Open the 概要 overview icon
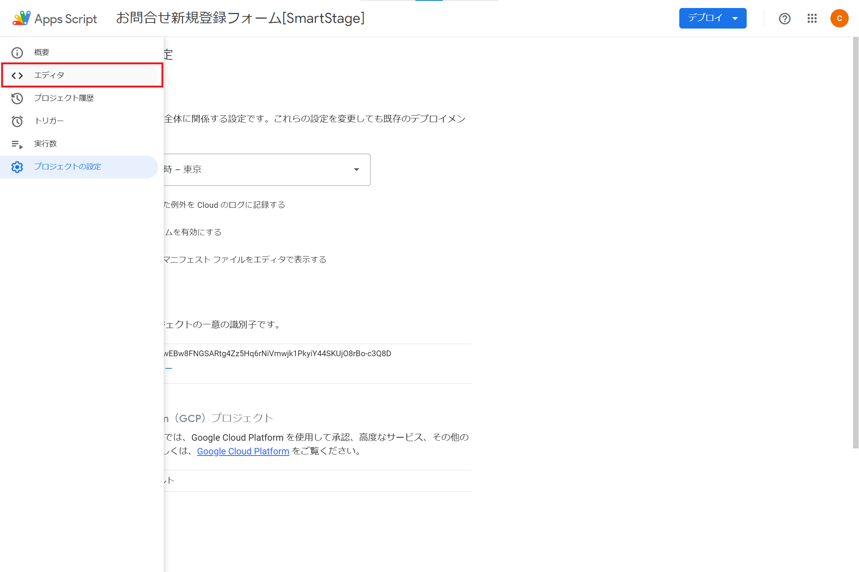This screenshot has height=572, width=859. (17, 53)
